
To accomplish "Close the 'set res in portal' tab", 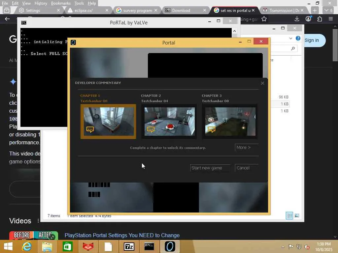I will coord(253,10).
